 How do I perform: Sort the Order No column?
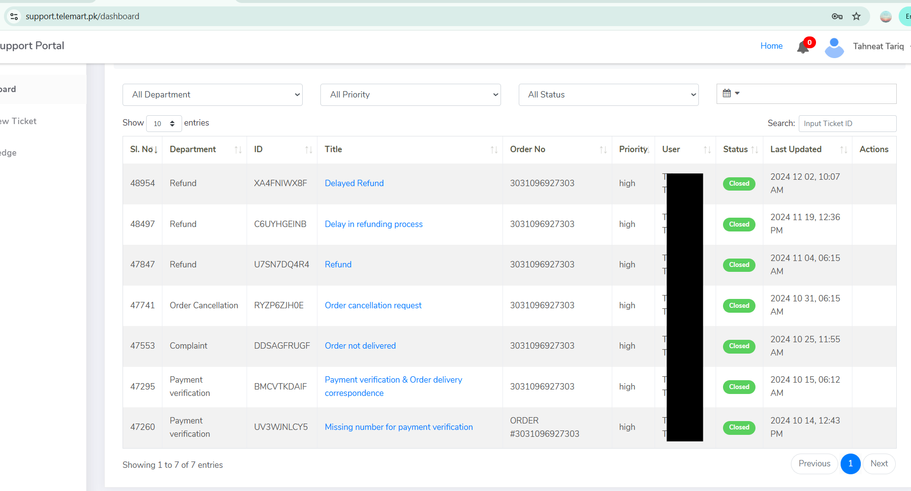(x=603, y=150)
